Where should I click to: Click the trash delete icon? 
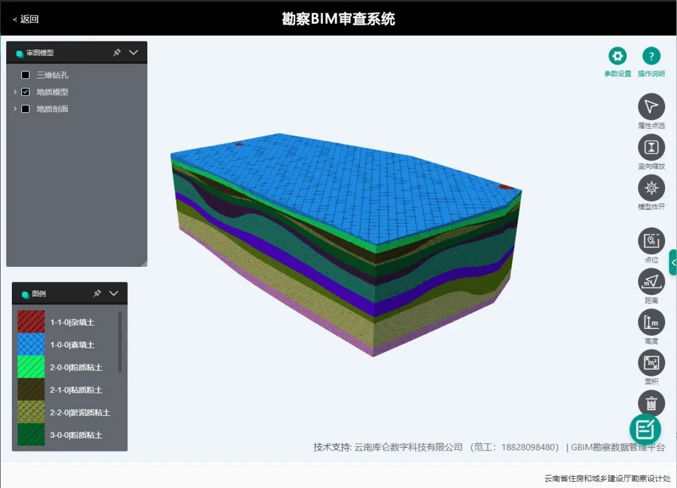click(651, 403)
